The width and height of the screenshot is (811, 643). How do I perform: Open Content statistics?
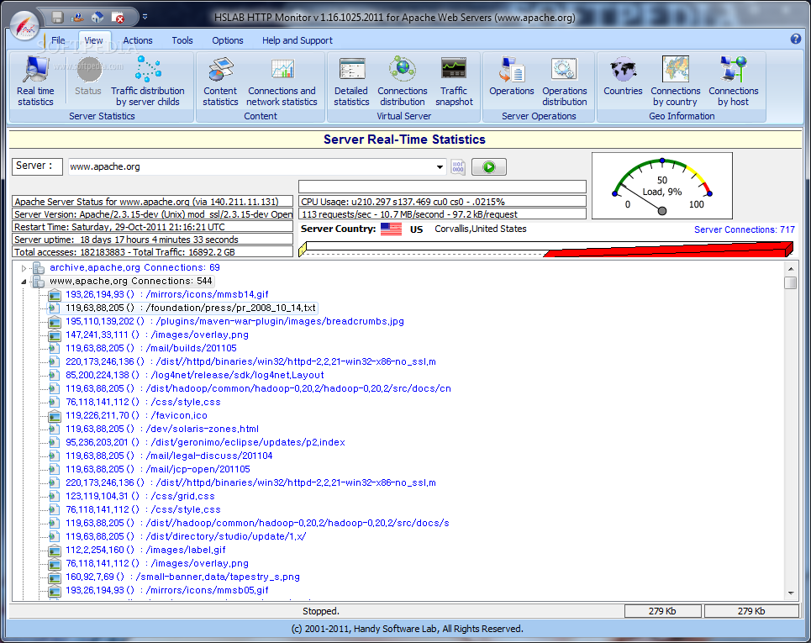coord(220,82)
